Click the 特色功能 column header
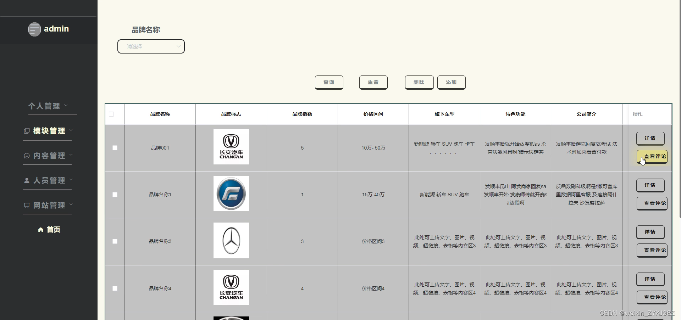 pyautogui.click(x=515, y=114)
